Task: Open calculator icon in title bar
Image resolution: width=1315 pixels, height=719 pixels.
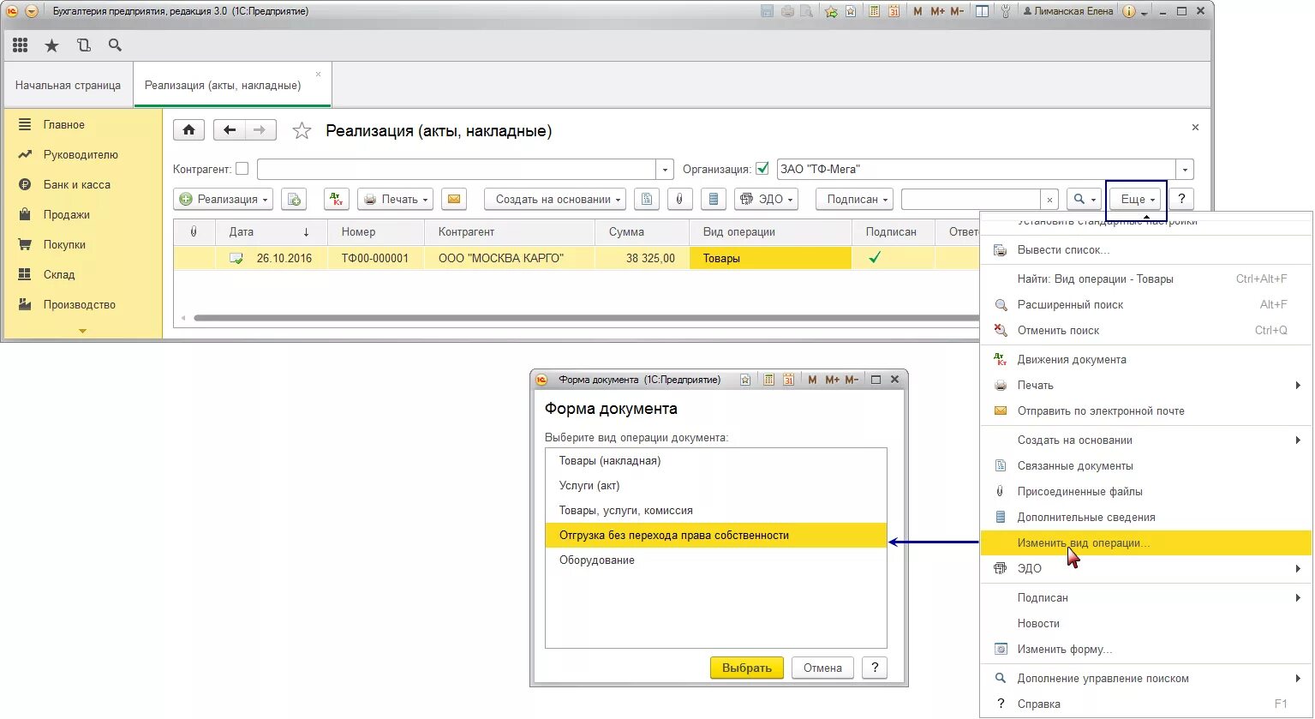Action: coord(874,11)
